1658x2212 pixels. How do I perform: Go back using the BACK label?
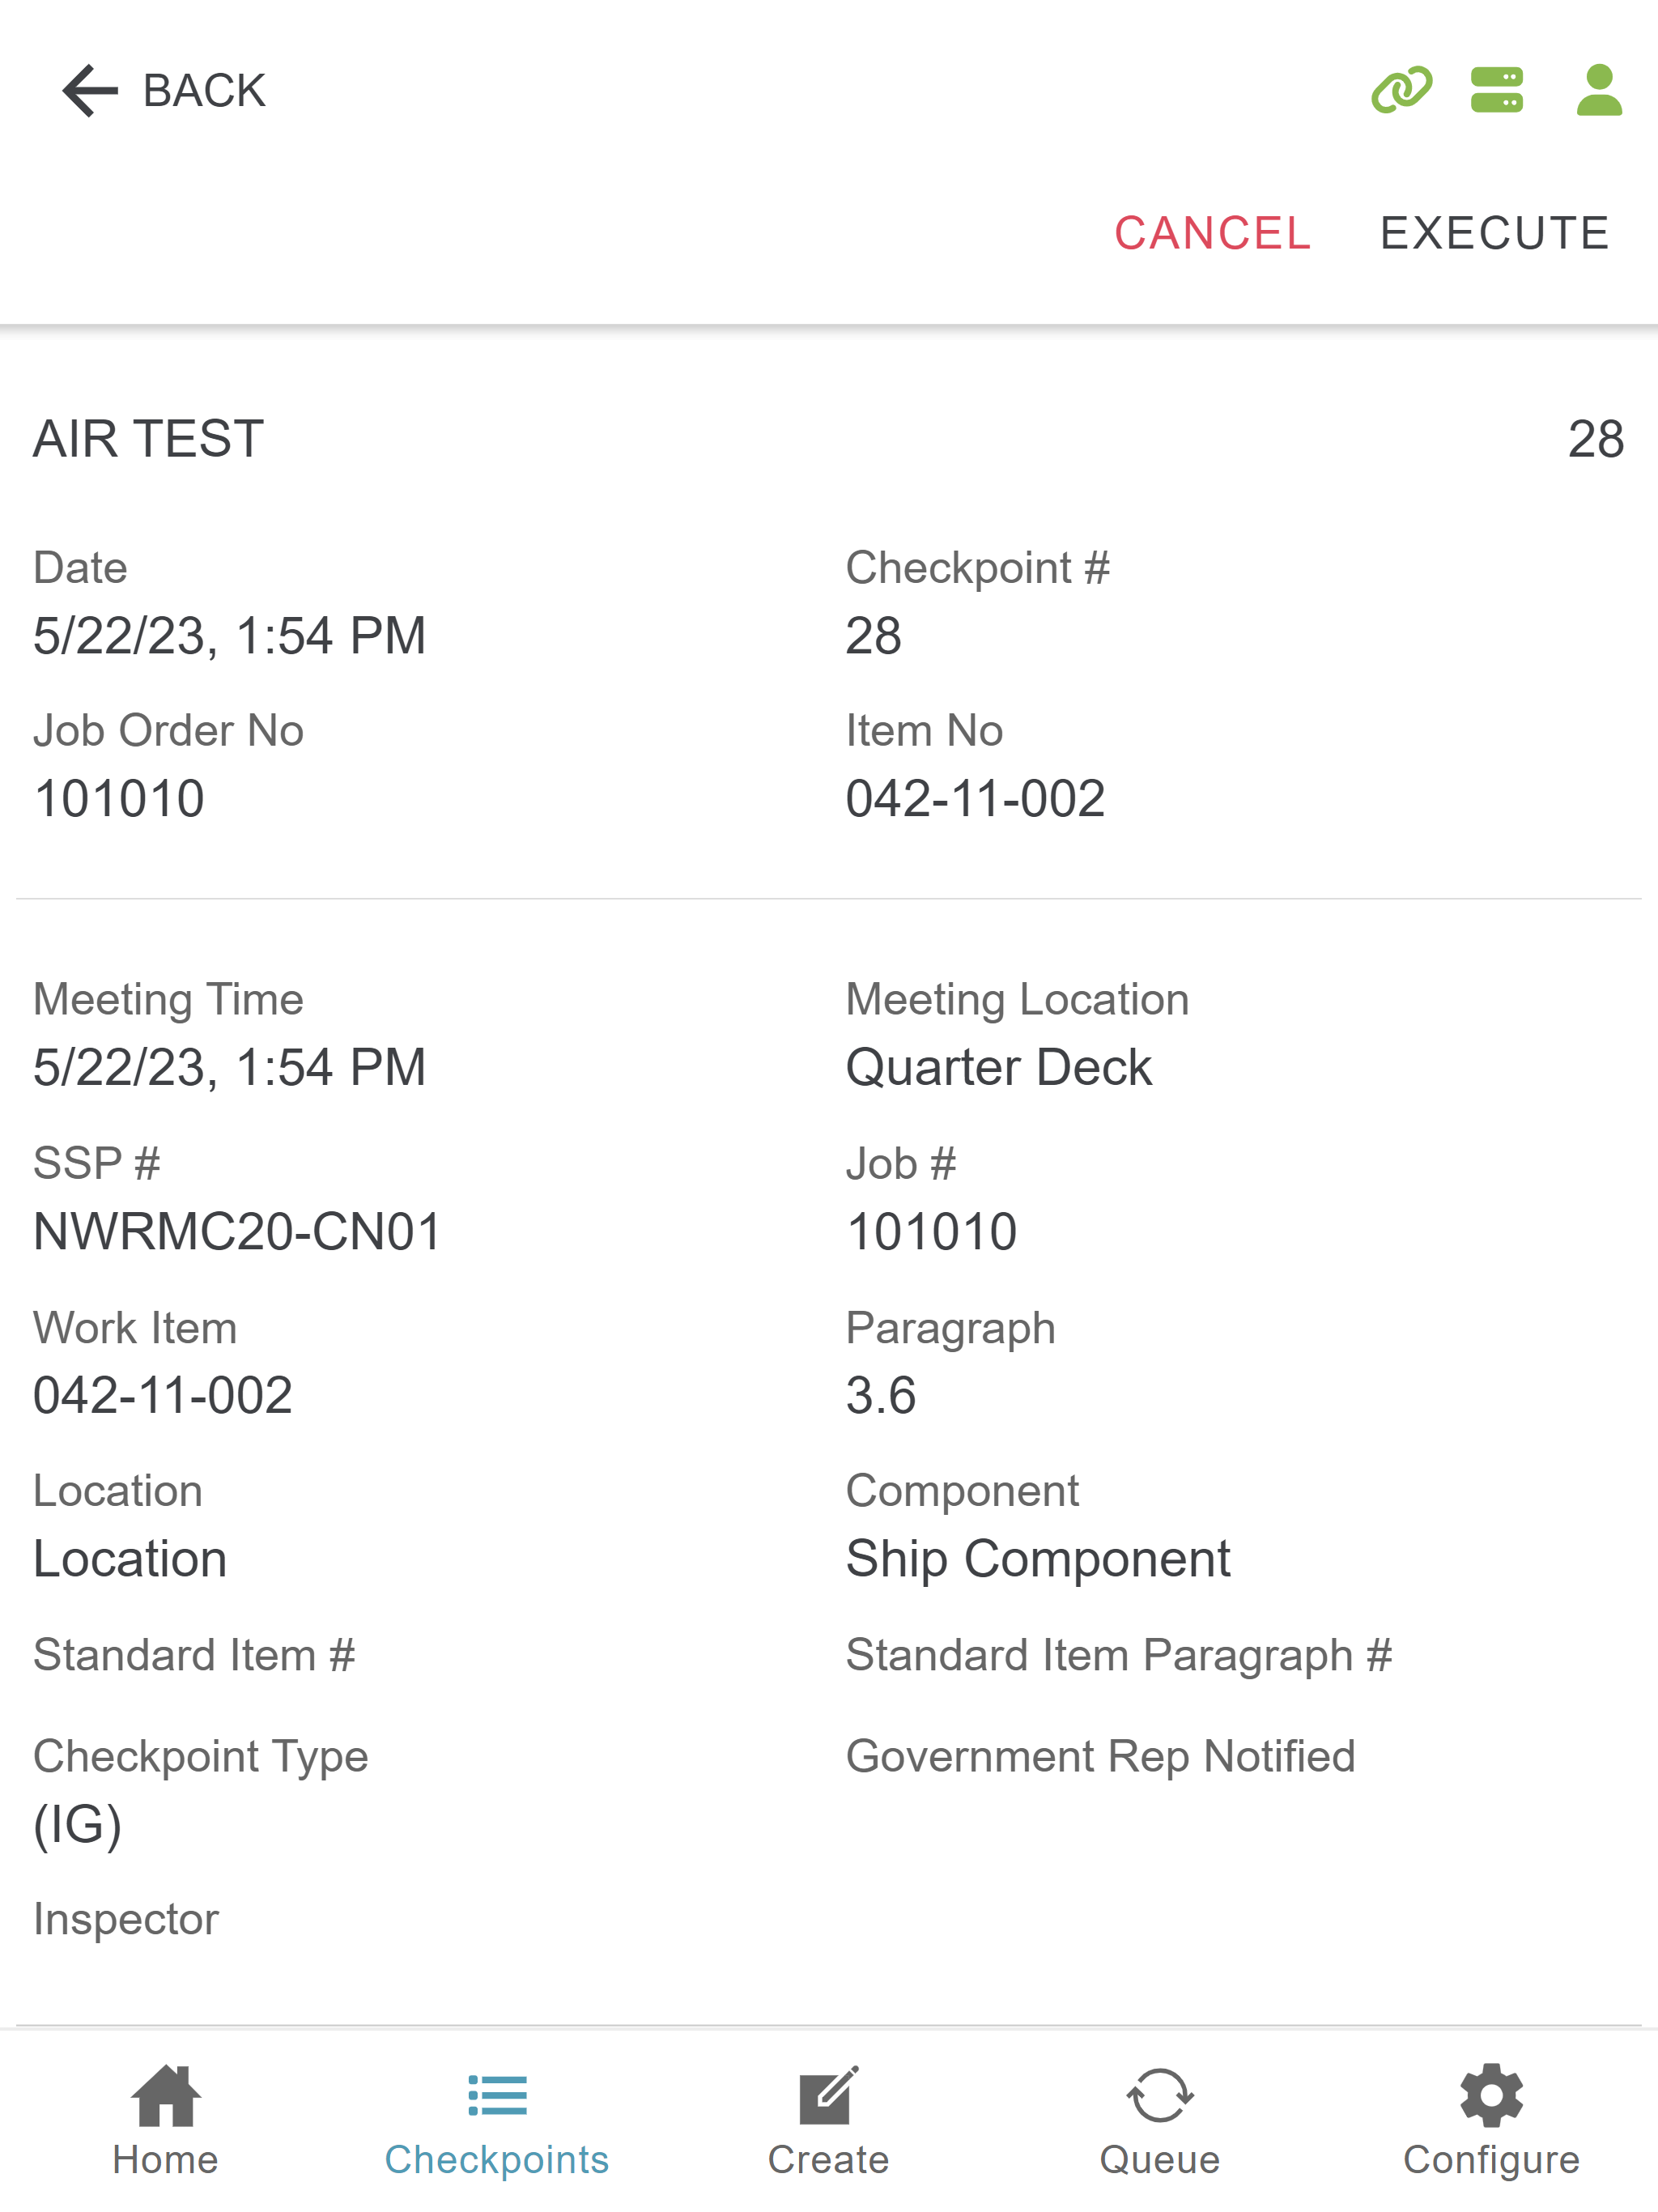[204, 91]
